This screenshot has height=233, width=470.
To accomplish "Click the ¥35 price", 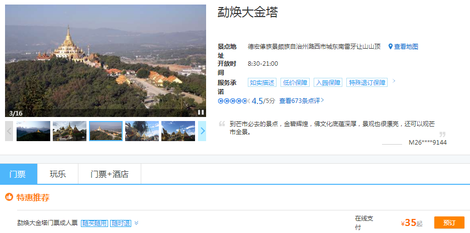I will tap(409, 223).
